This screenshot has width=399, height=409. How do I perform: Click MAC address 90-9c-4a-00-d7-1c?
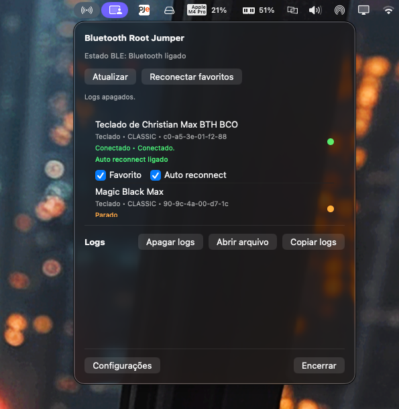(196, 203)
